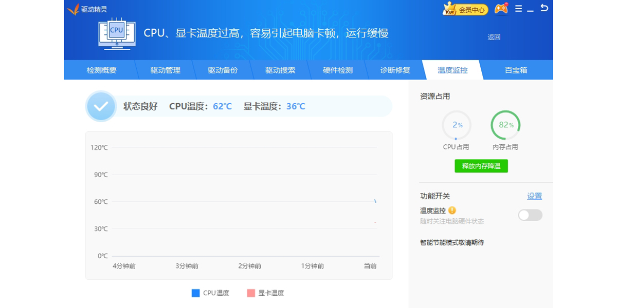Image resolution: width=617 pixels, height=308 pixels.
Task: Switch to the 诊断修复 tab
Action: pos(395,70)
